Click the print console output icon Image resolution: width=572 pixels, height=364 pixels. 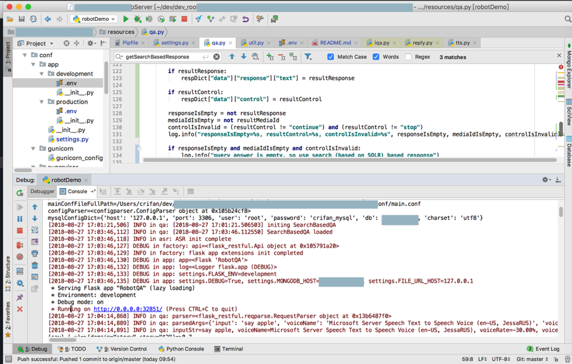35,253
